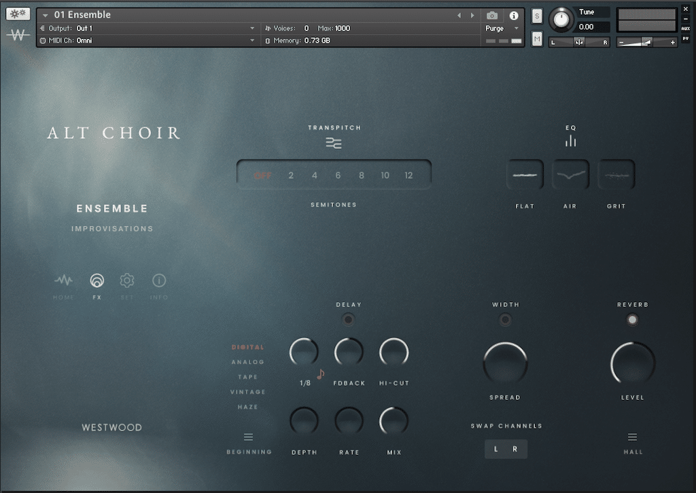Set Transpitch to OFF

point(262,176)
